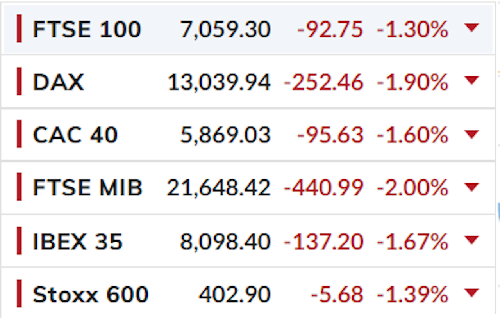Open the DAX index name
500x318 pixels.
58,82
